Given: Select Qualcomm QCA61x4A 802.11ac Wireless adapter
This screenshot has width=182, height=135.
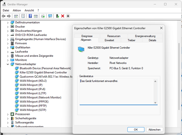Looking at the screenshot, I should click(46, 77).
